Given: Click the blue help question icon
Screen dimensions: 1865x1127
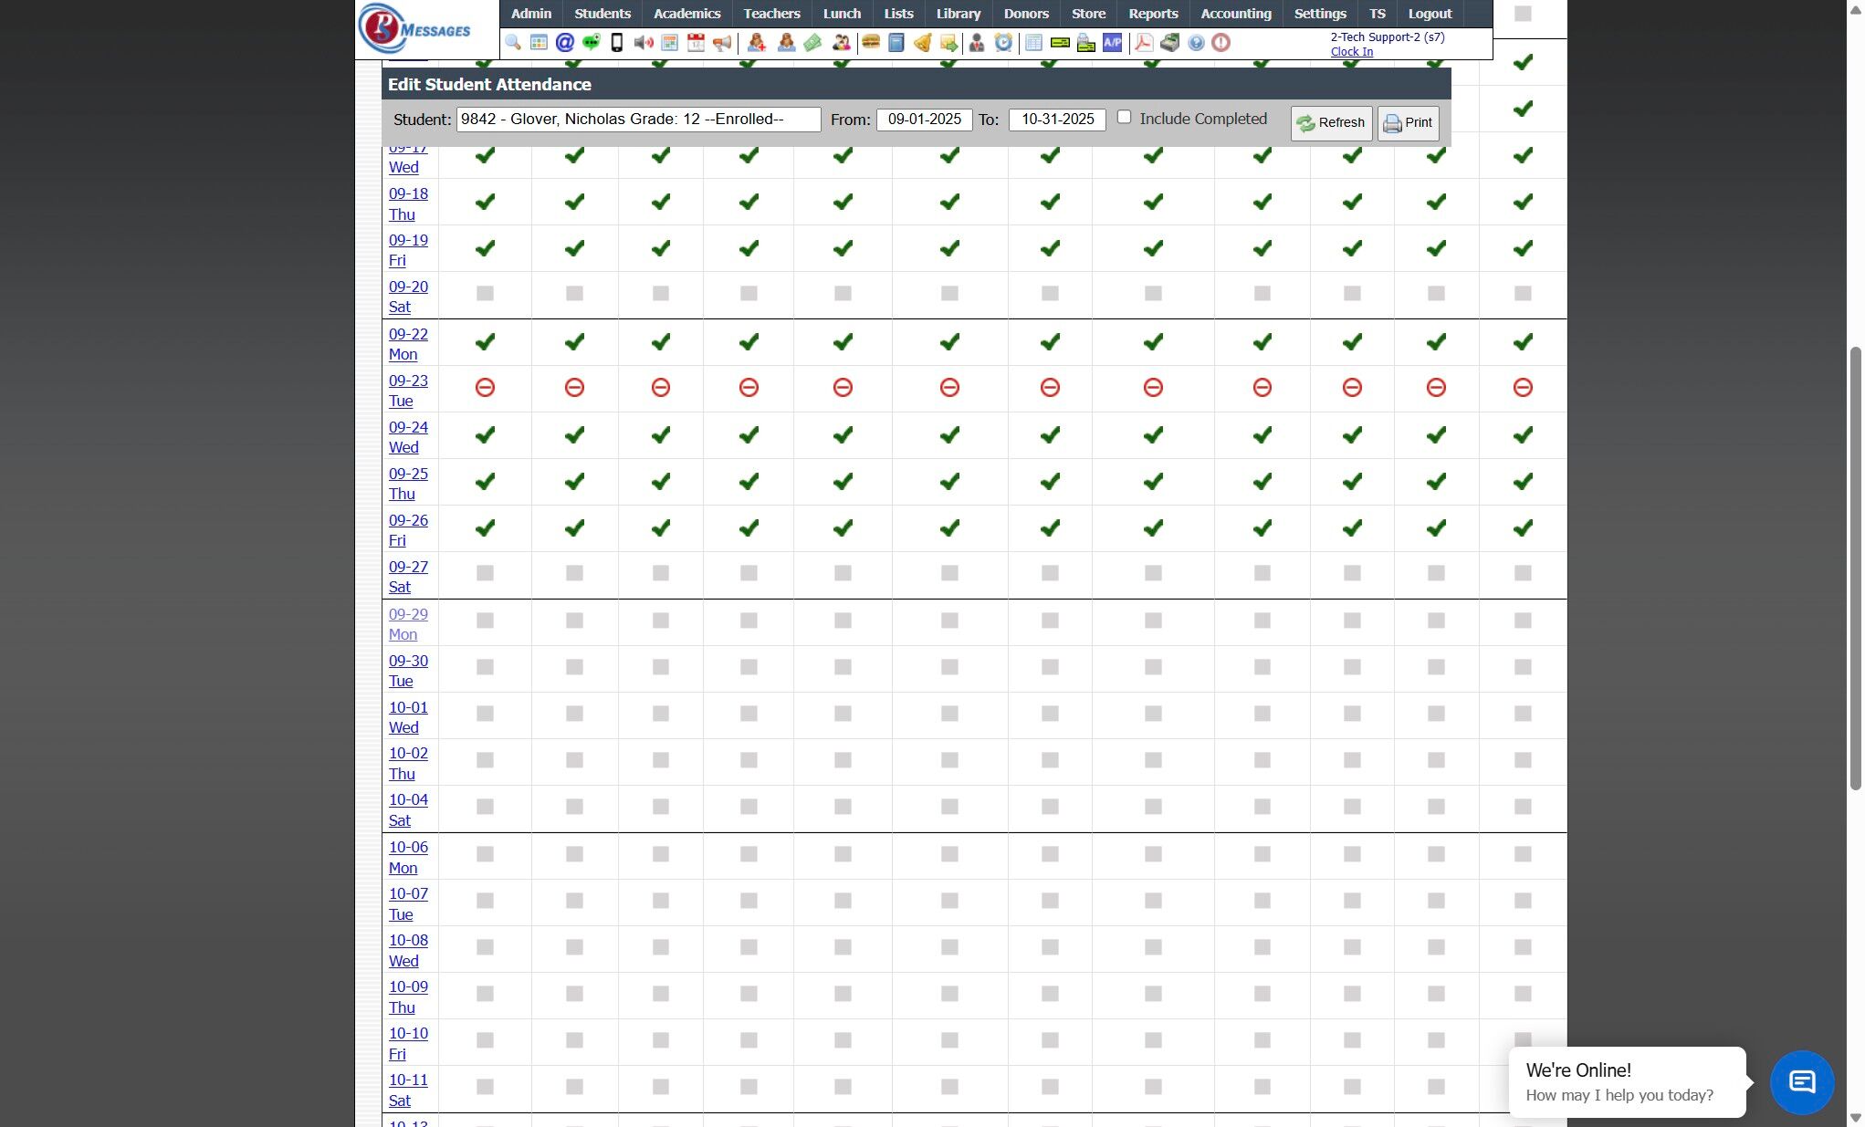Looking at the screenshot, I should click(x=1196, y=43).
